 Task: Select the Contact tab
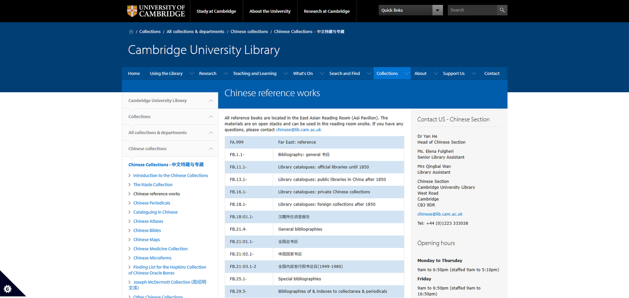pos(492,74)
